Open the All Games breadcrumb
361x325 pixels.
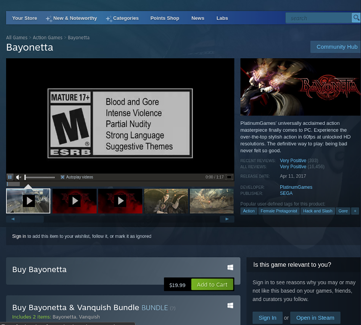(17, 38)
